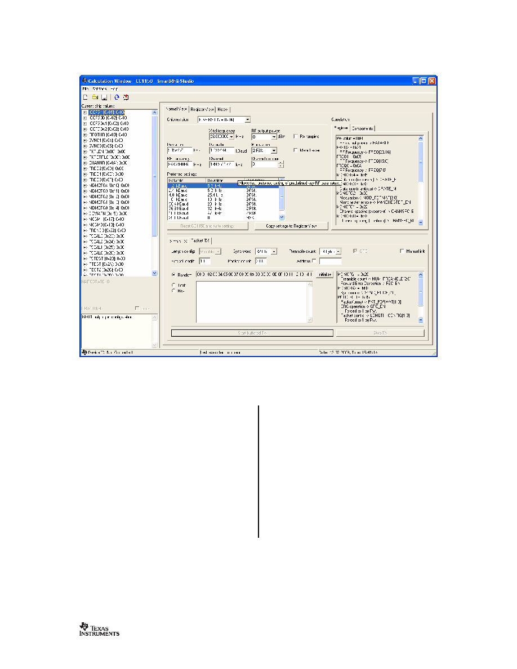The height and width of the screenshot is (669, 517).
Task: Click the blue Refresh arrows toolbar icon
Action: [117, 97]
